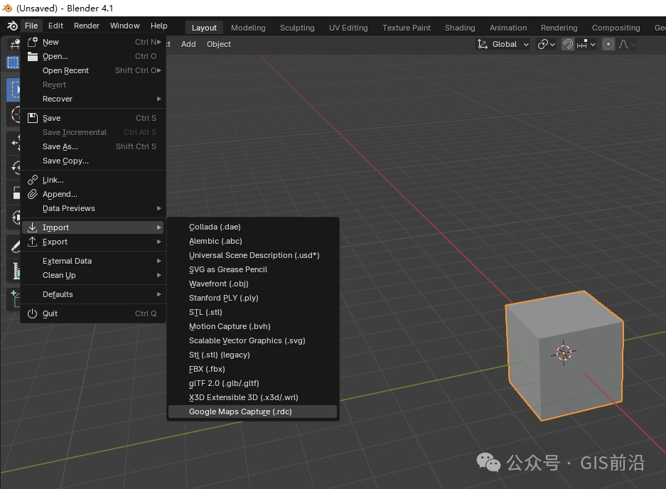Import Scalable Vector Graphics (.svg)

click(253, 340)
